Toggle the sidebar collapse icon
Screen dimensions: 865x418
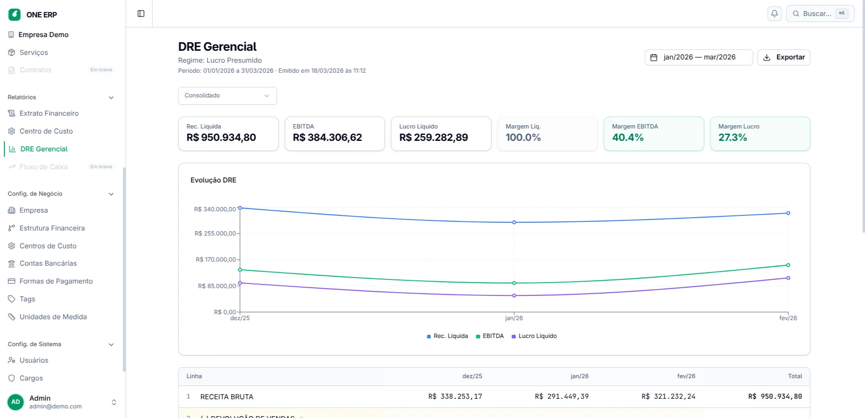click(x=141, y=14)
